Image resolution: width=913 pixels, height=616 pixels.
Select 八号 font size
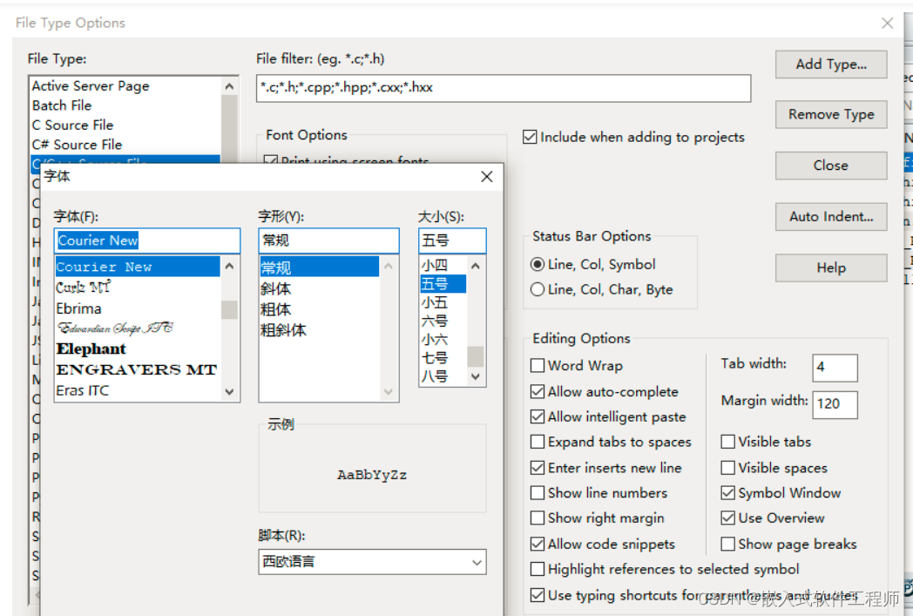[x=443, y=376]
